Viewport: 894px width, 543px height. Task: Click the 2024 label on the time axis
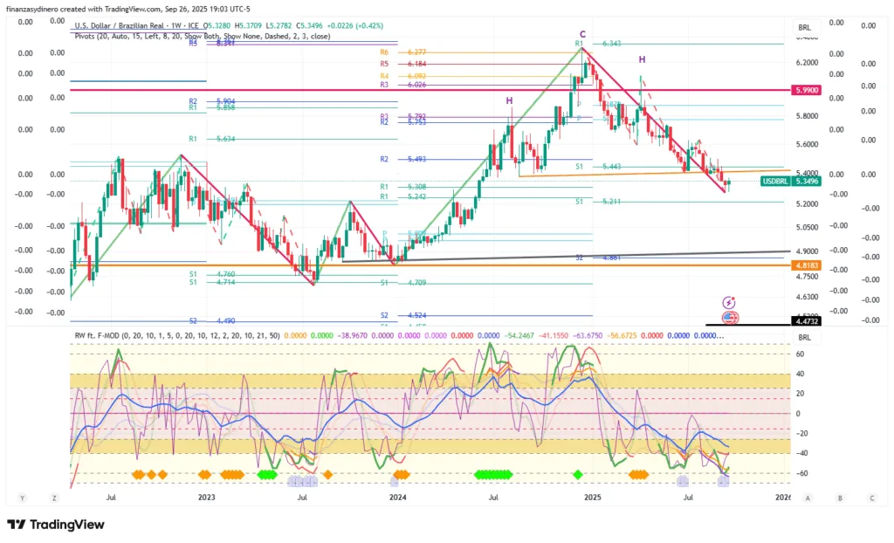[x=398, y=498]
